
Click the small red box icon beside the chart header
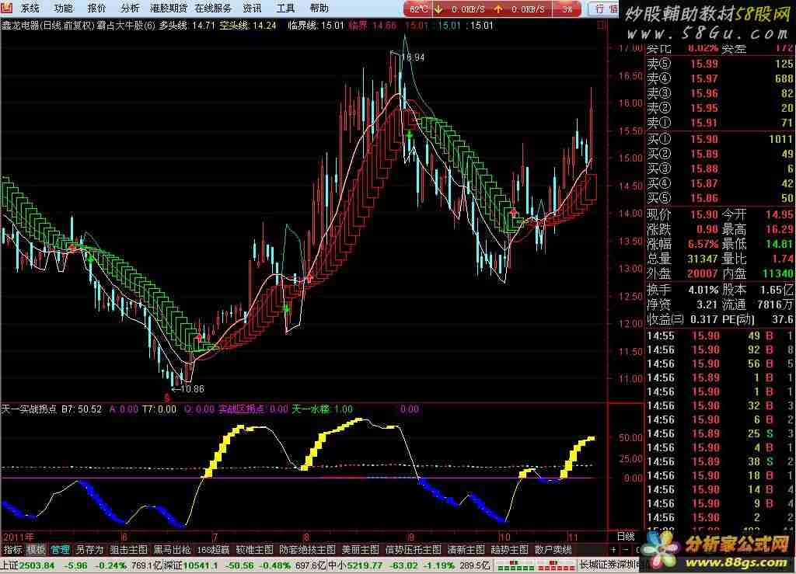point(602,25)
